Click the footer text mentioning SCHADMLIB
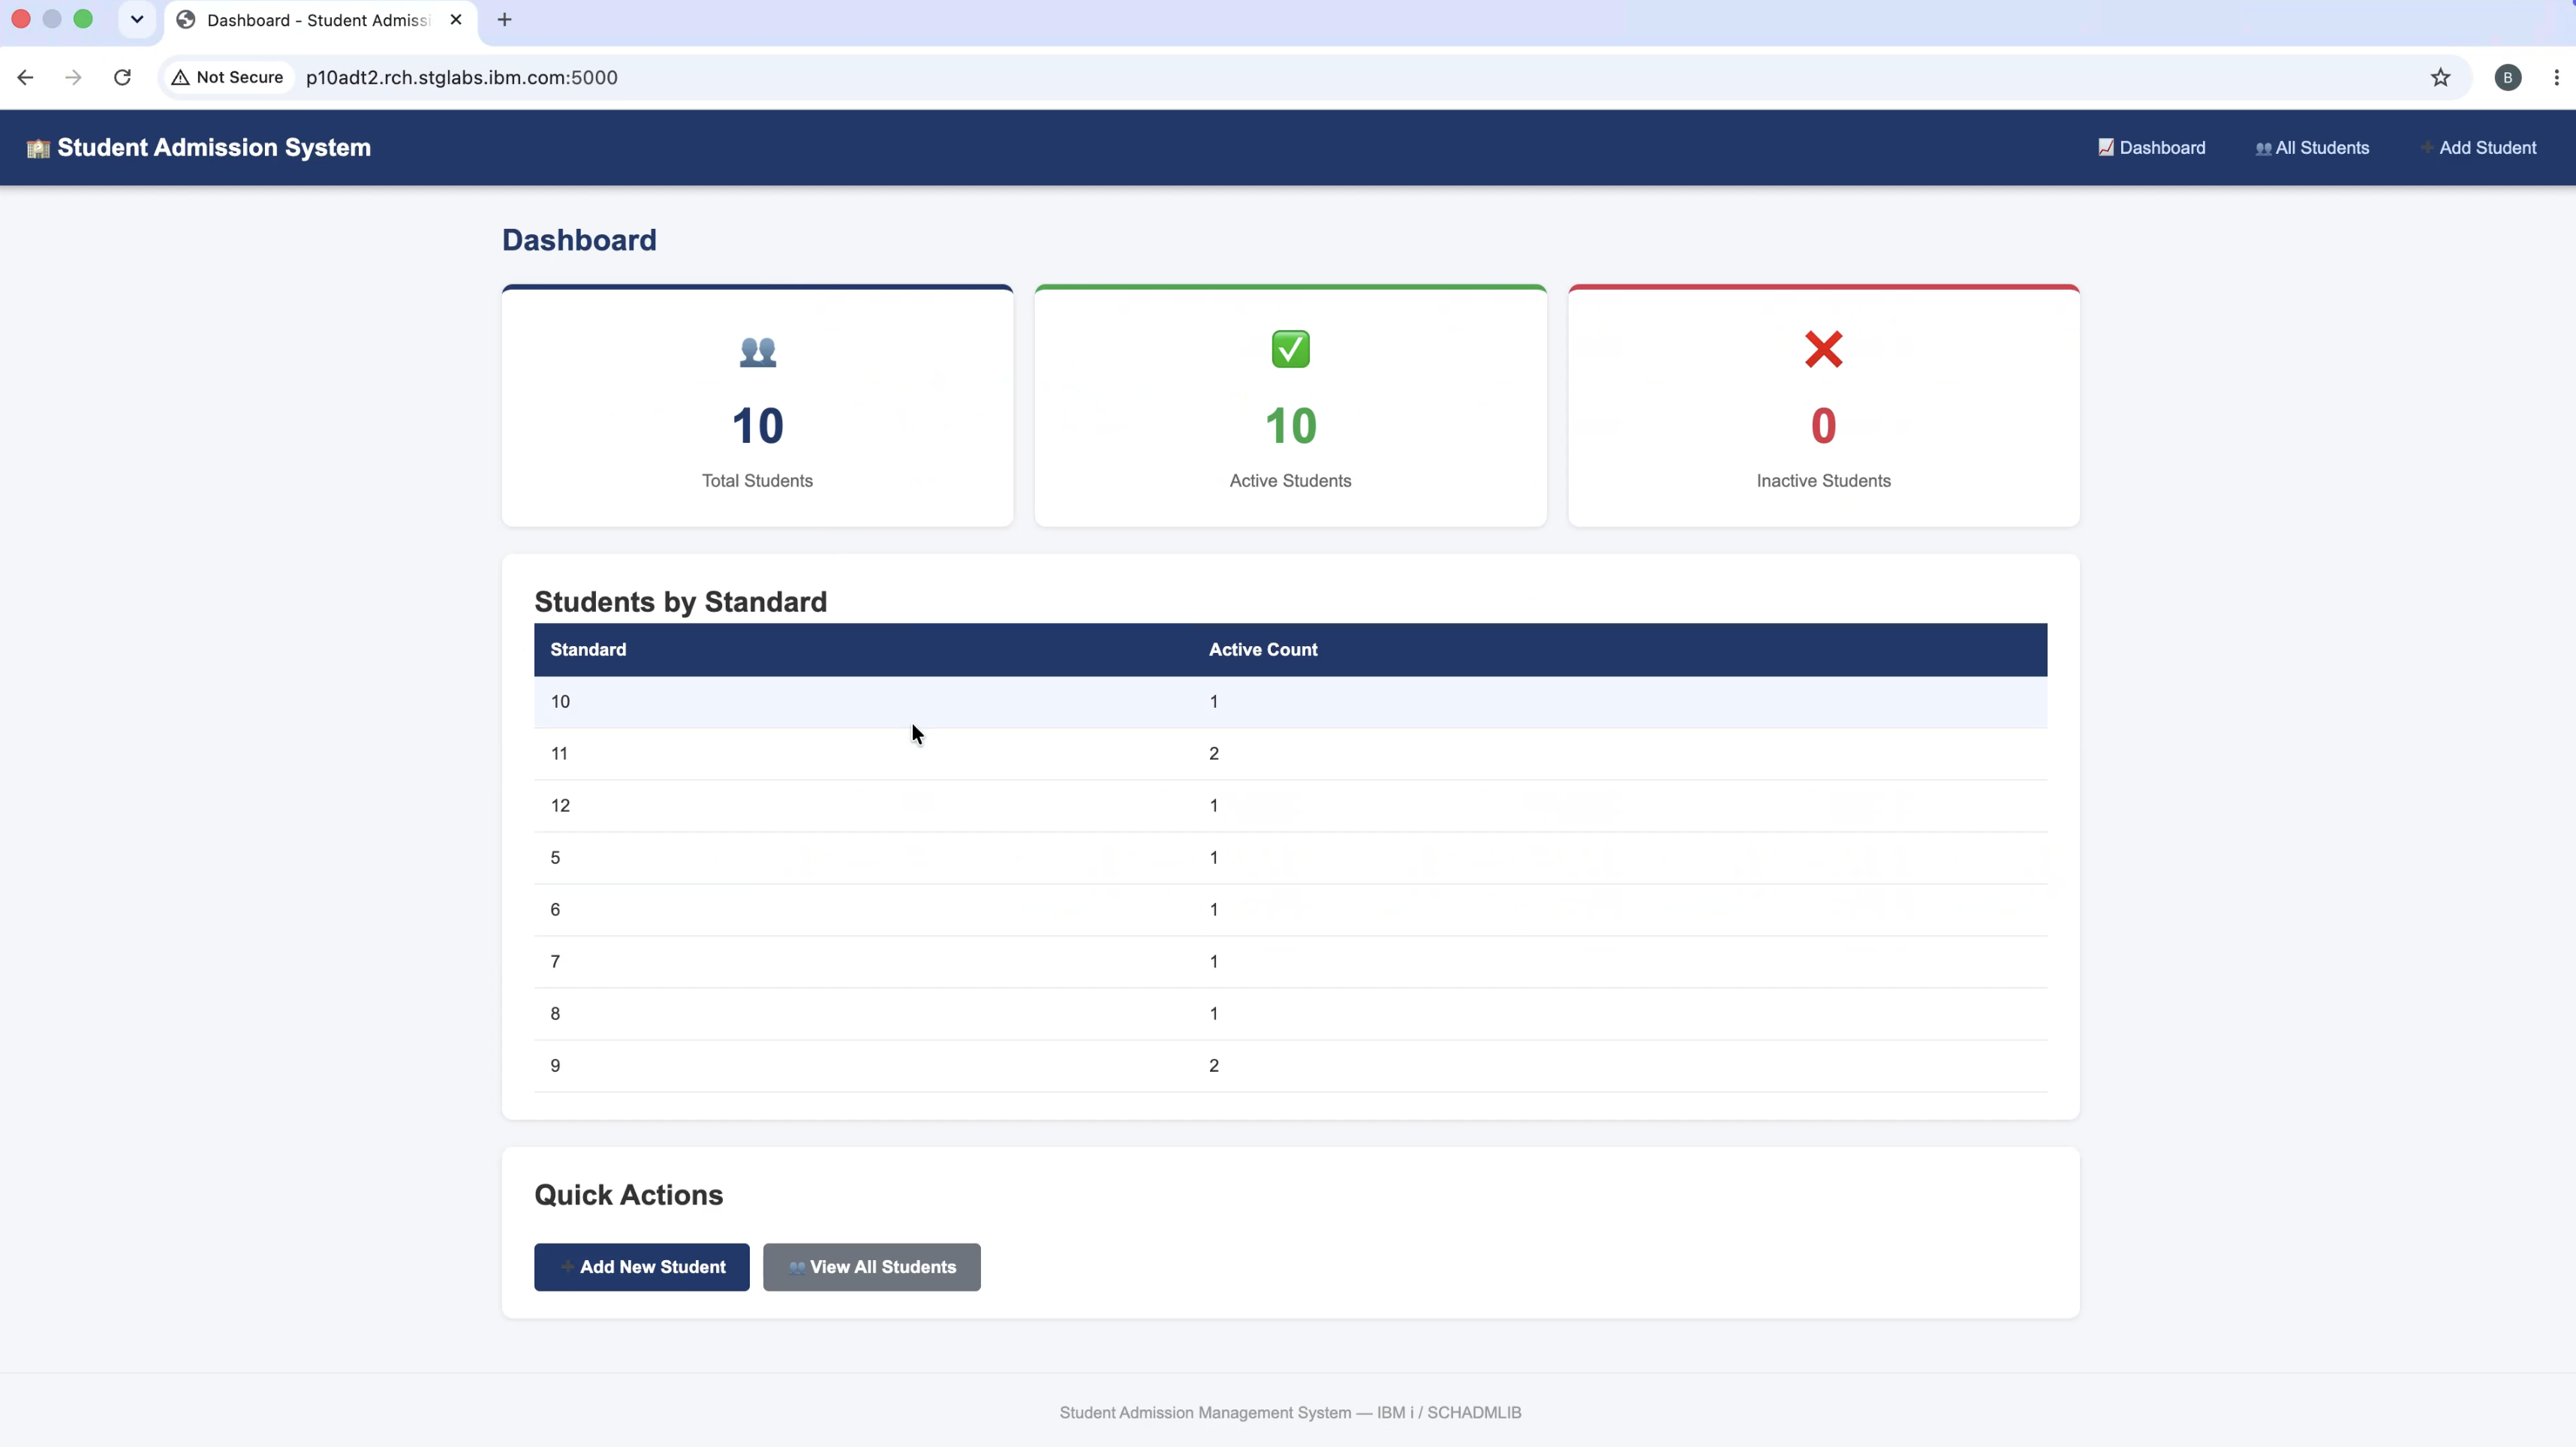 (1290, 1413)
